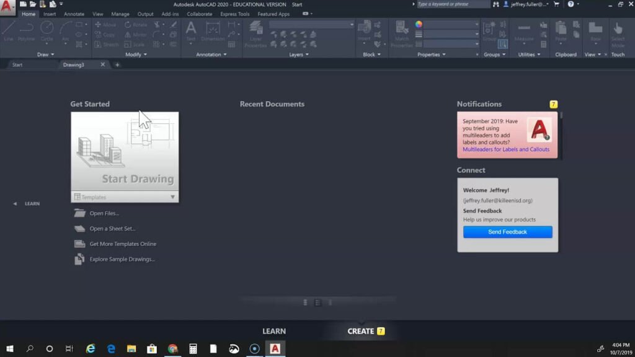Open Layer Properties manager

(x=255, y=34)
